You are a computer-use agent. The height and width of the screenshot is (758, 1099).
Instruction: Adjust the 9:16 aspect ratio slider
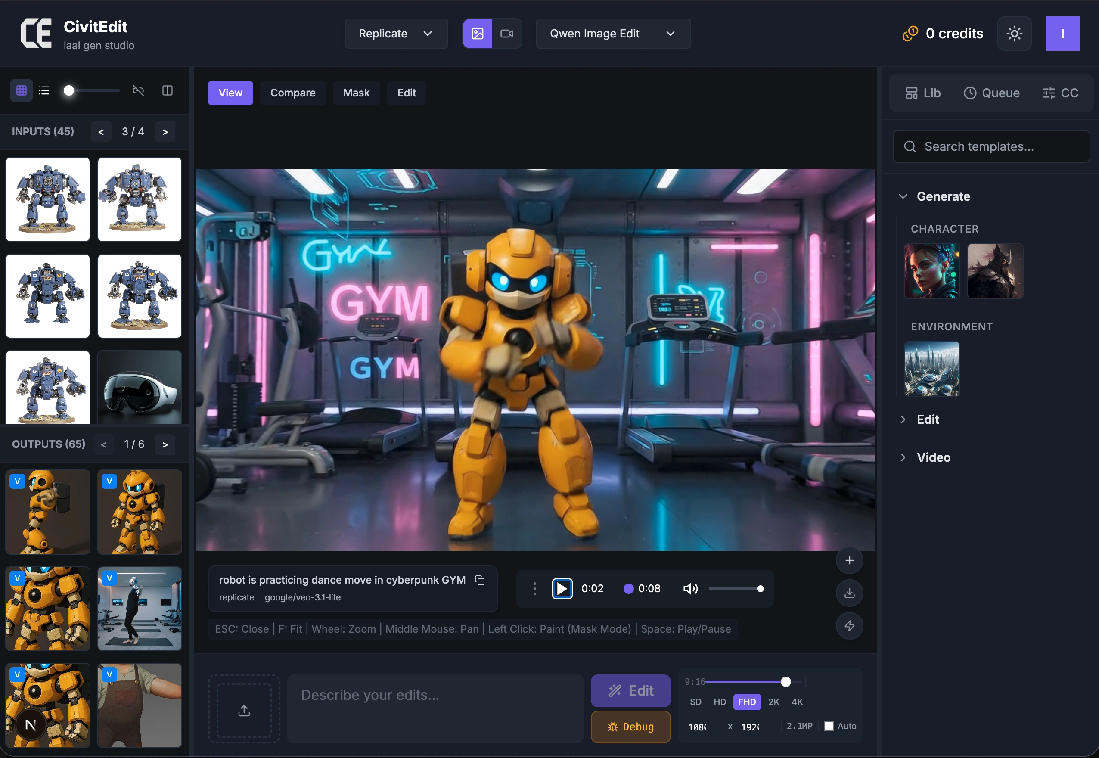[x=785, y=681]
